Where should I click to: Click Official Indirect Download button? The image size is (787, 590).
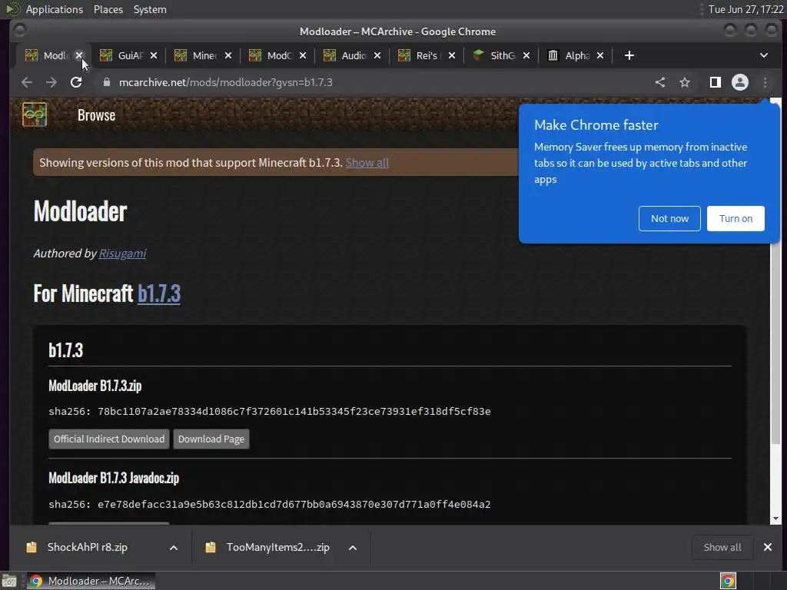(x=109, y=439)
